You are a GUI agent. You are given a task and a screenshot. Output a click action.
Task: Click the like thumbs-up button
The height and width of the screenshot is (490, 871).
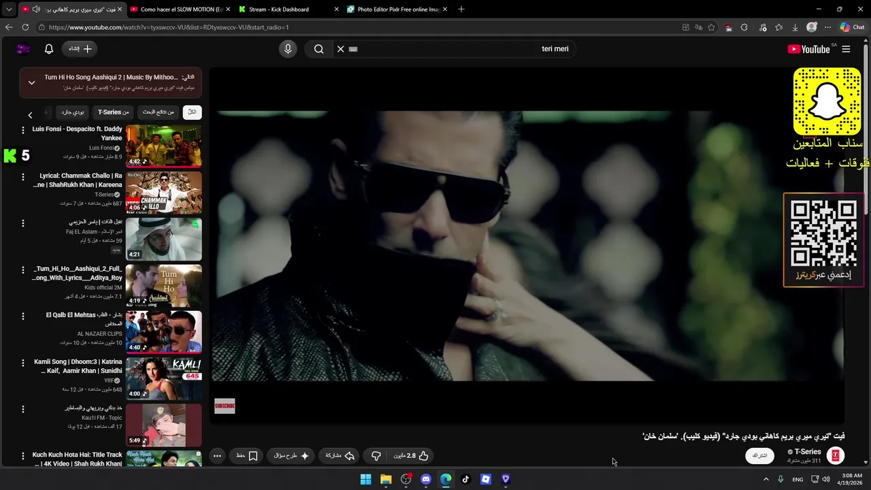pyautogui.click(x=423, y=456)
